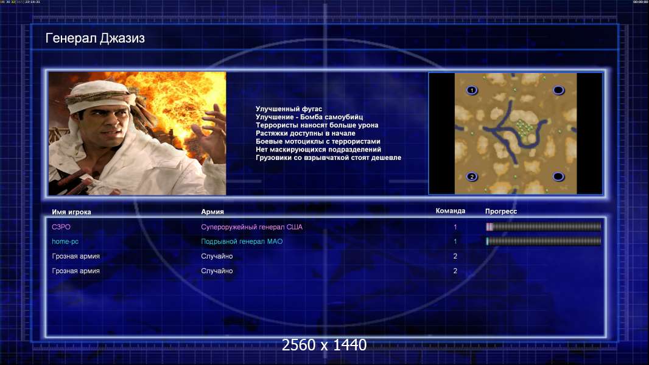Click the home-pc loading progress bar
The height and width of the screenshot is (365, 649).
pyautogui.click(x=544, y=242)
